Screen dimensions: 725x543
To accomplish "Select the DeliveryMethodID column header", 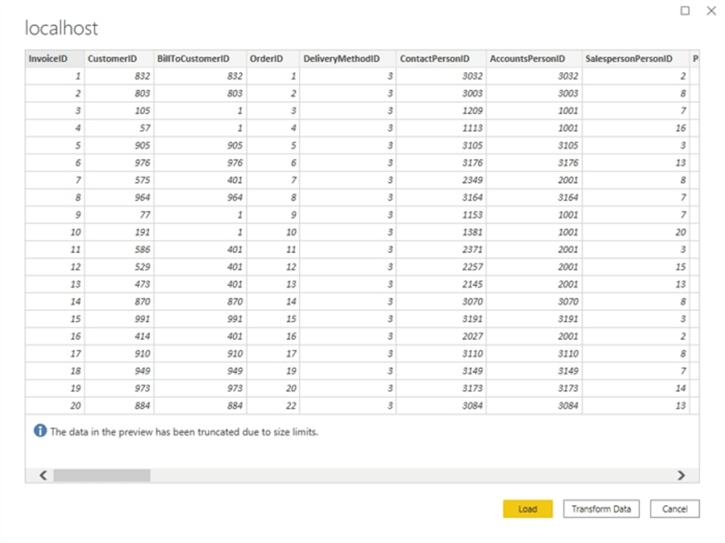I will (341, 59).
